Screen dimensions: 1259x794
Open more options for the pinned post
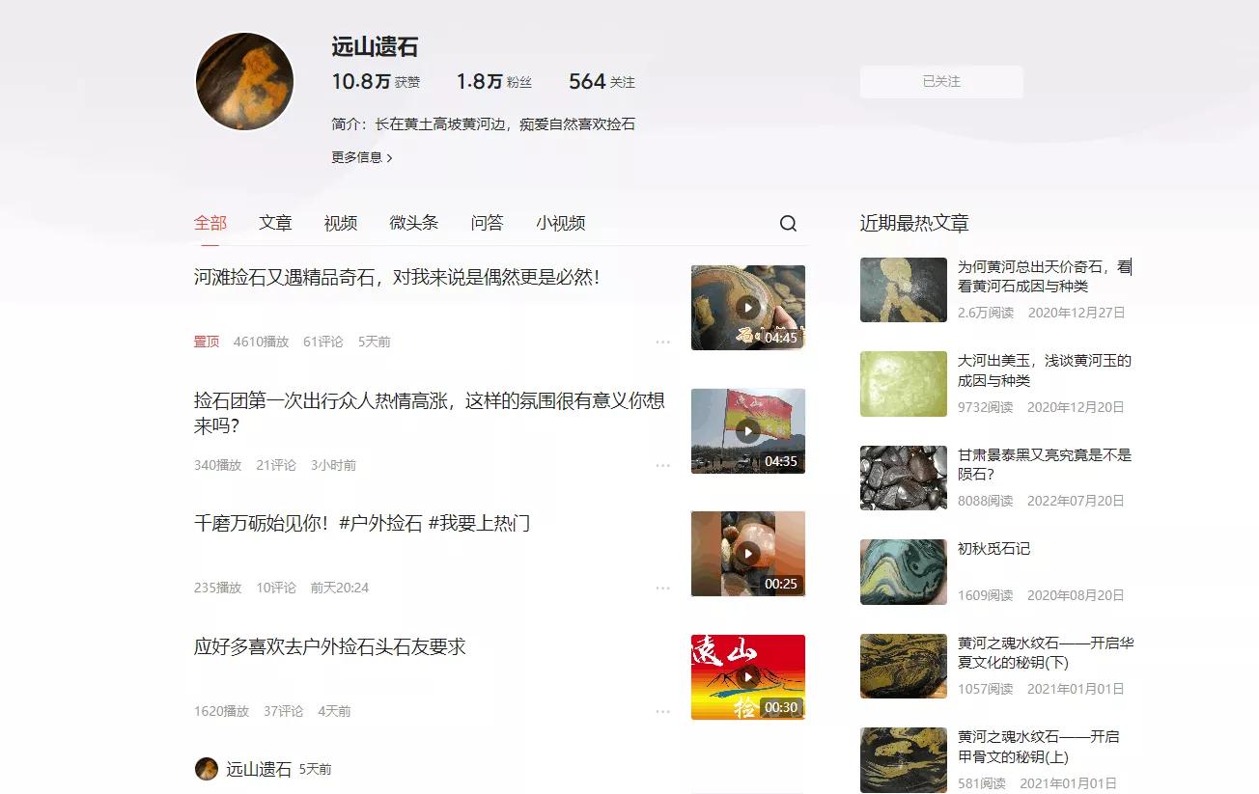pyautogui.click(x=663, y=341)
